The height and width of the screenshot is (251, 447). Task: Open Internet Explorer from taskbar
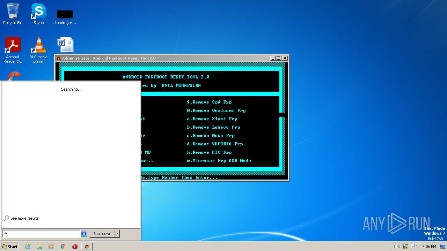pyautogui.click(x=28, y=246)
